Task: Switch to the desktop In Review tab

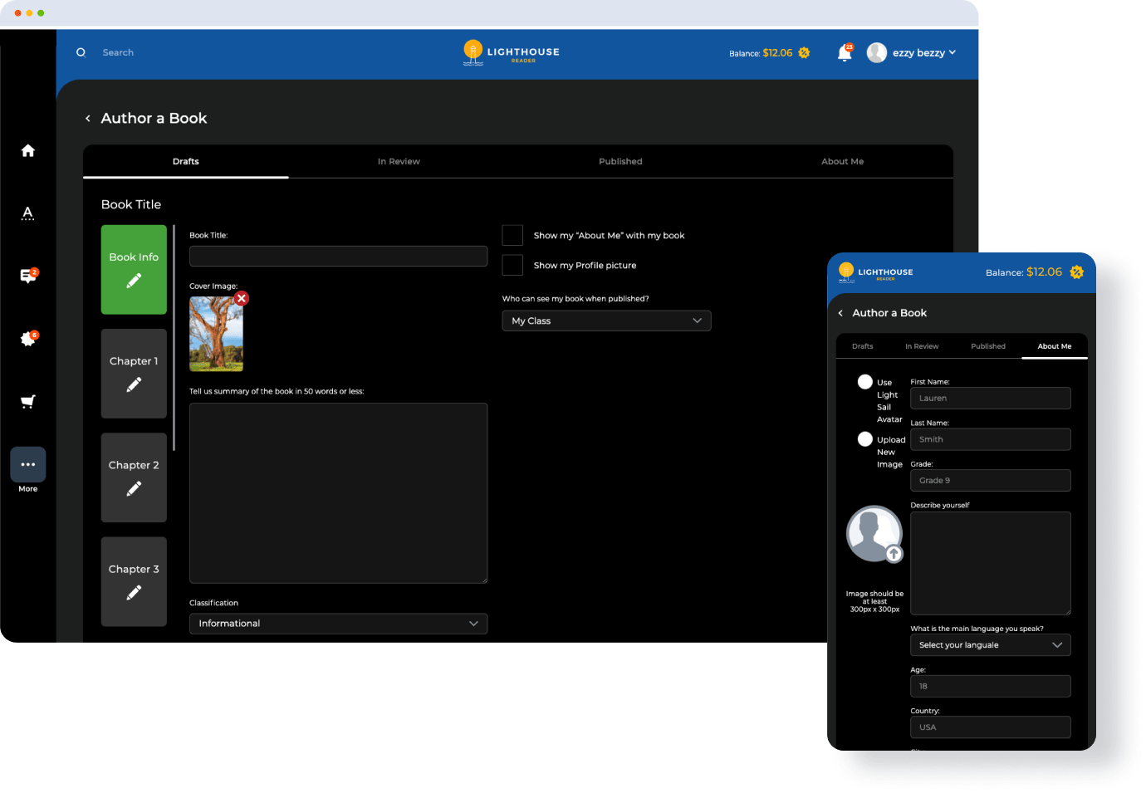Action: coord(399,161)
